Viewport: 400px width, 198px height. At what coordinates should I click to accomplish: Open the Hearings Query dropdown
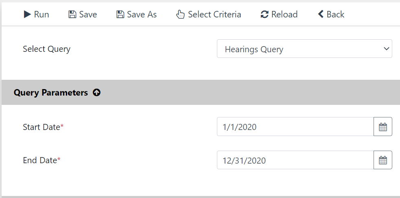point(304,49)
